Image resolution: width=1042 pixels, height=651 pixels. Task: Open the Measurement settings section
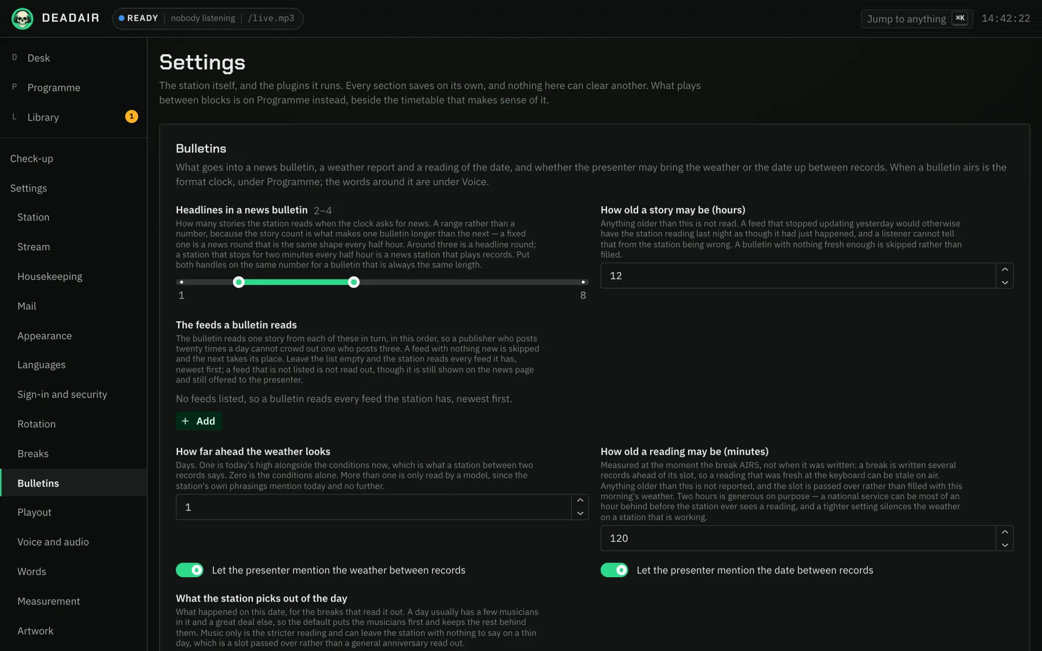click(x=73, y=601)
